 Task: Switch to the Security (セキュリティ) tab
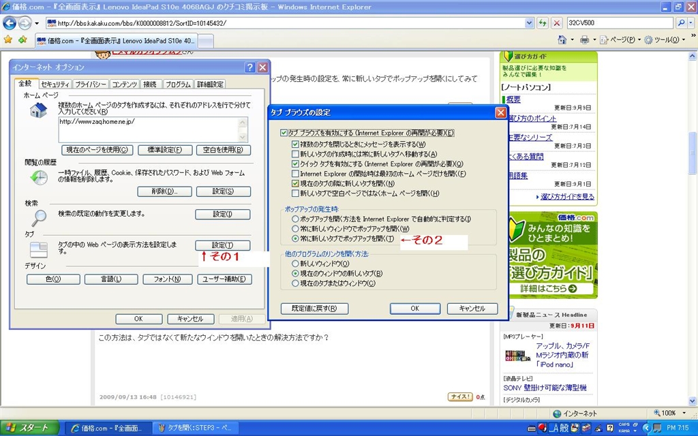[55, 84]
